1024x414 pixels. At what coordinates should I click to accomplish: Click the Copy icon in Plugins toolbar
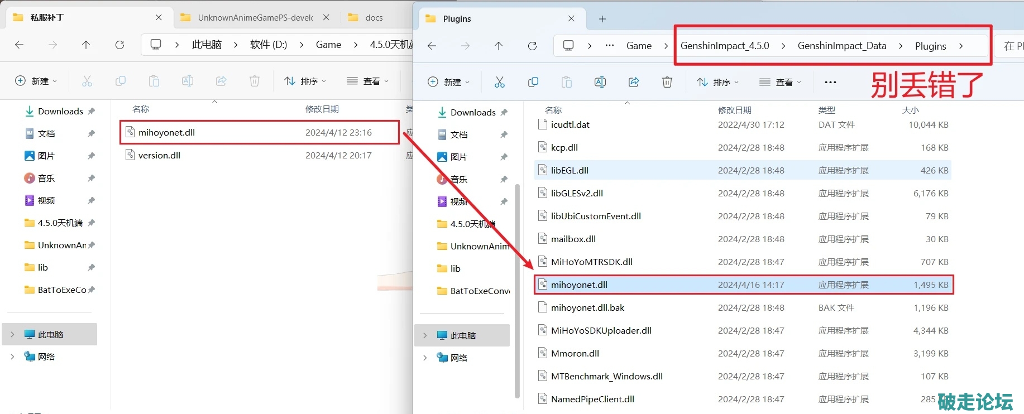[533, 83]
